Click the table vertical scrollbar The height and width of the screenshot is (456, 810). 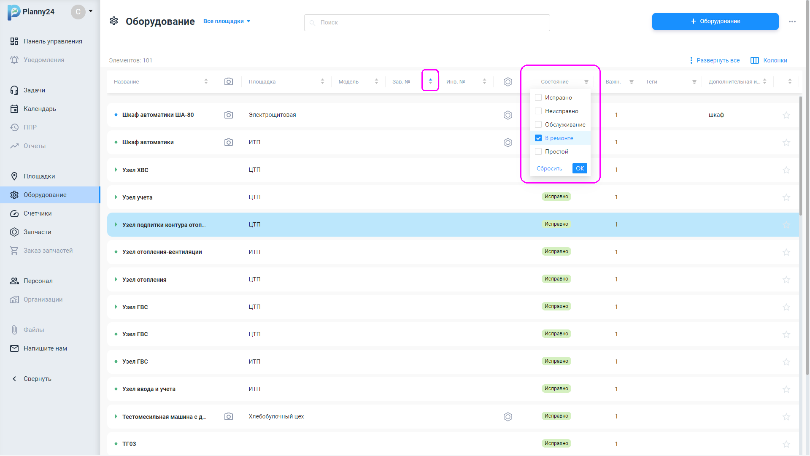tap(801, 156)
